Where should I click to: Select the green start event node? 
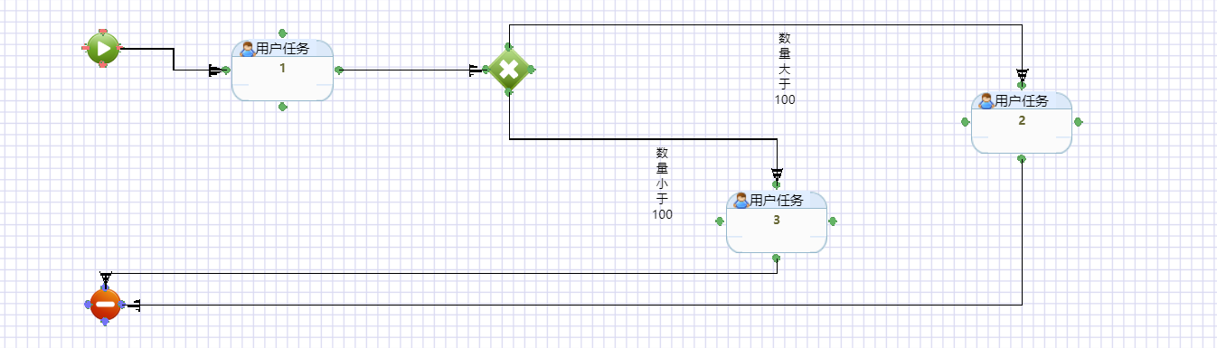click(x=102, y=48)
